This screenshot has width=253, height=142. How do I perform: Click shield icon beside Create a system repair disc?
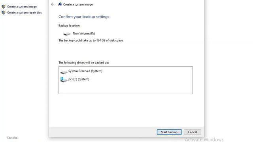tap(4, 13)
